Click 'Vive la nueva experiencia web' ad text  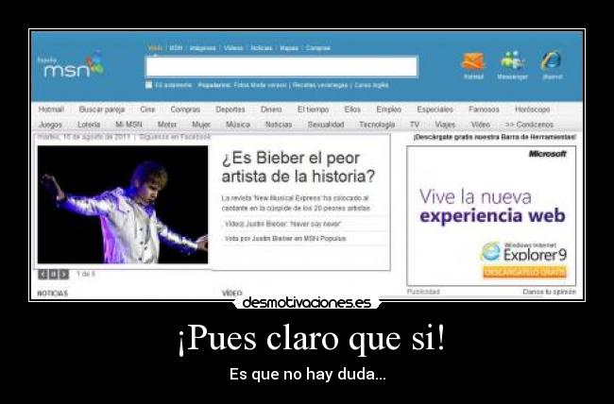tap(492, 206)
